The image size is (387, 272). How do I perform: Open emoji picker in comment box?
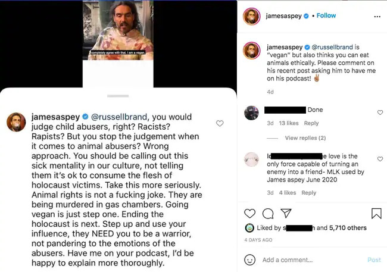[x=250, y=260]
